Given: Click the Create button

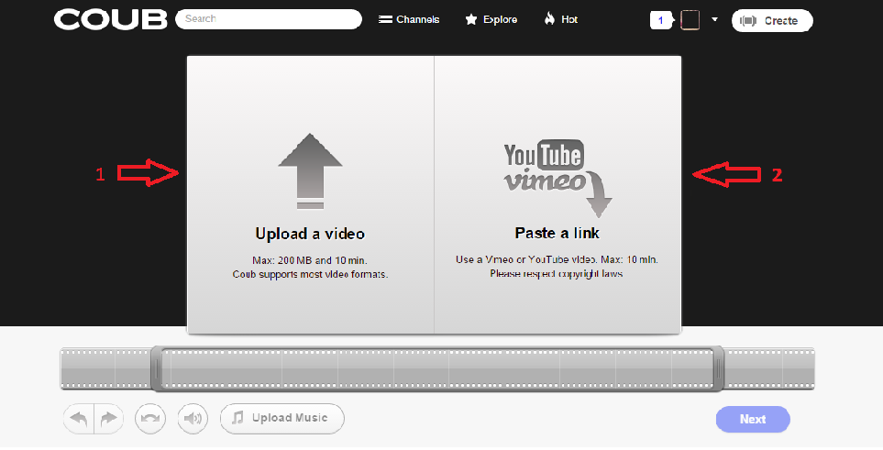Looking at the screenshot, I should (x=772, y=20).
